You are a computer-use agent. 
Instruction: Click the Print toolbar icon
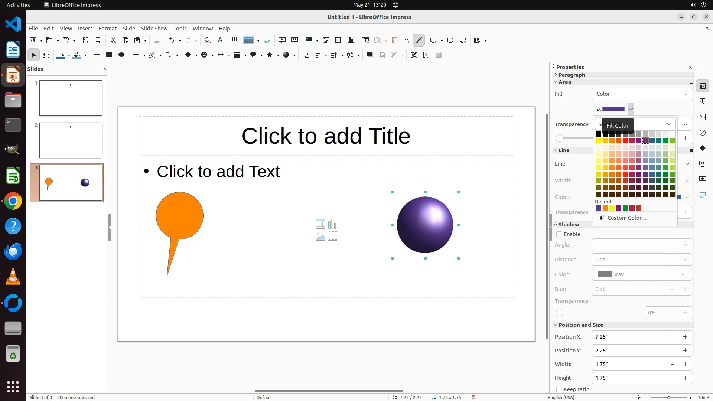[x=98, y=40]
